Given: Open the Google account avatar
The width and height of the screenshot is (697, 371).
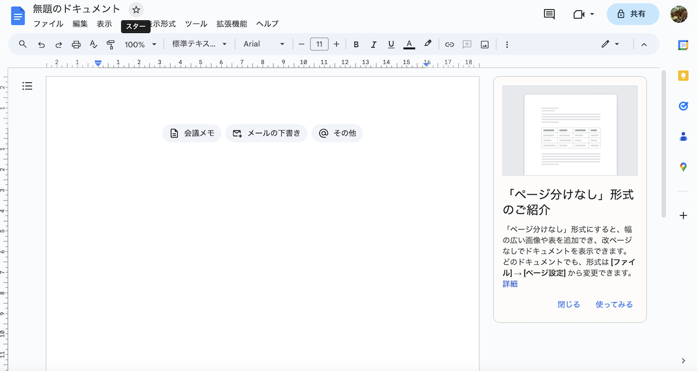Looking at the screenshot, I should click(x=678, y=14).
